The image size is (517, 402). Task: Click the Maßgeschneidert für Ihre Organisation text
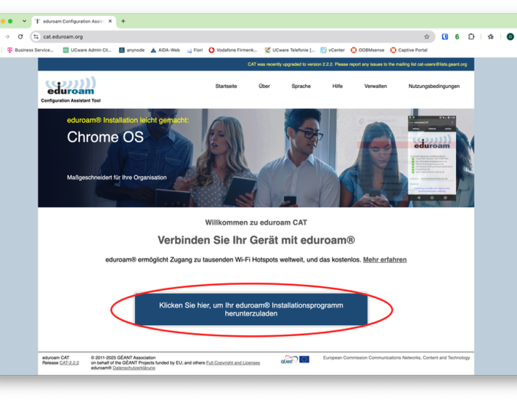tap(117, 177)
